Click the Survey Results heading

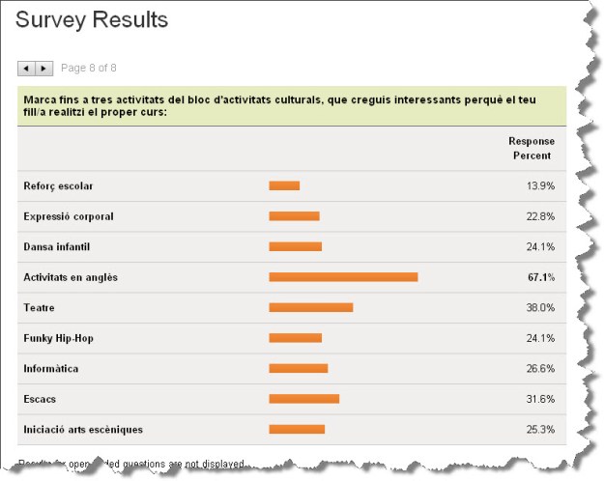(x=92, y=20)
